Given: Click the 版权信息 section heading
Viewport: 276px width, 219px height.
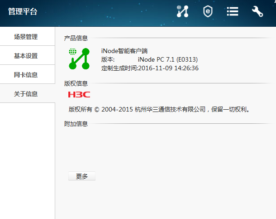Looking at the screenshot, I should (76, 83).
